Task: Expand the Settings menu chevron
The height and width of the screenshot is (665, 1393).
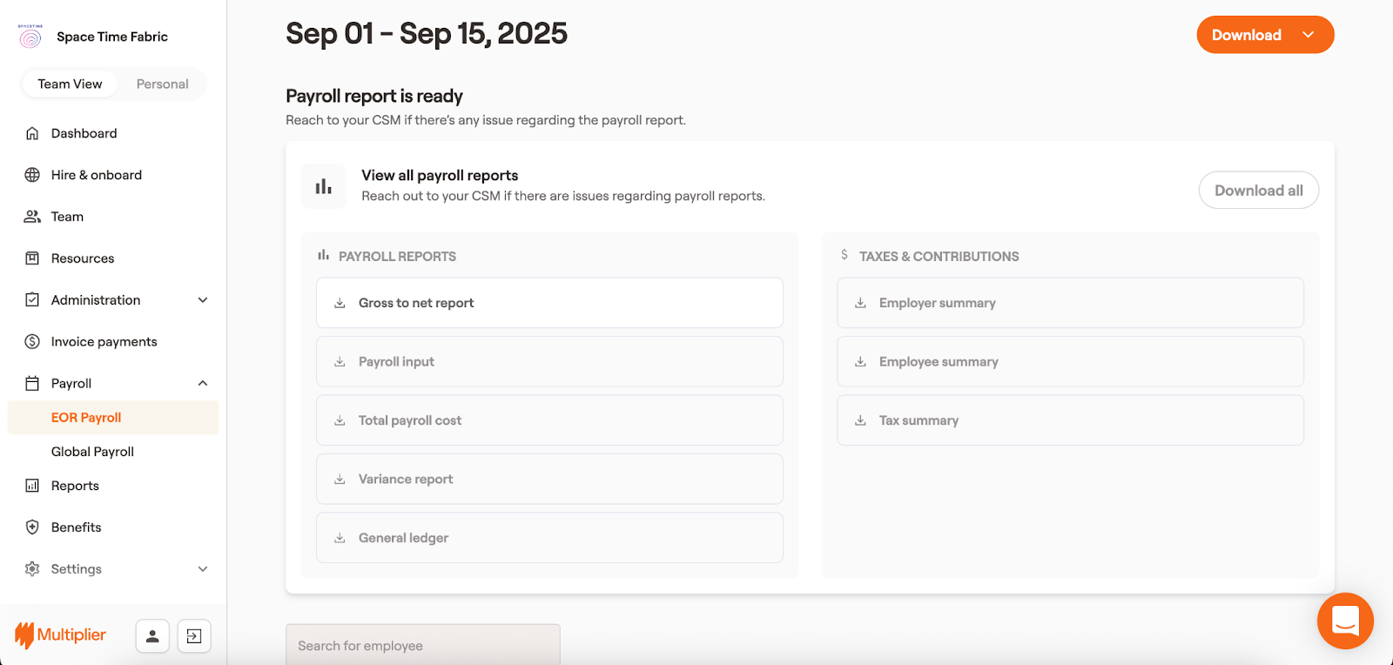Action: click(203, 569)
